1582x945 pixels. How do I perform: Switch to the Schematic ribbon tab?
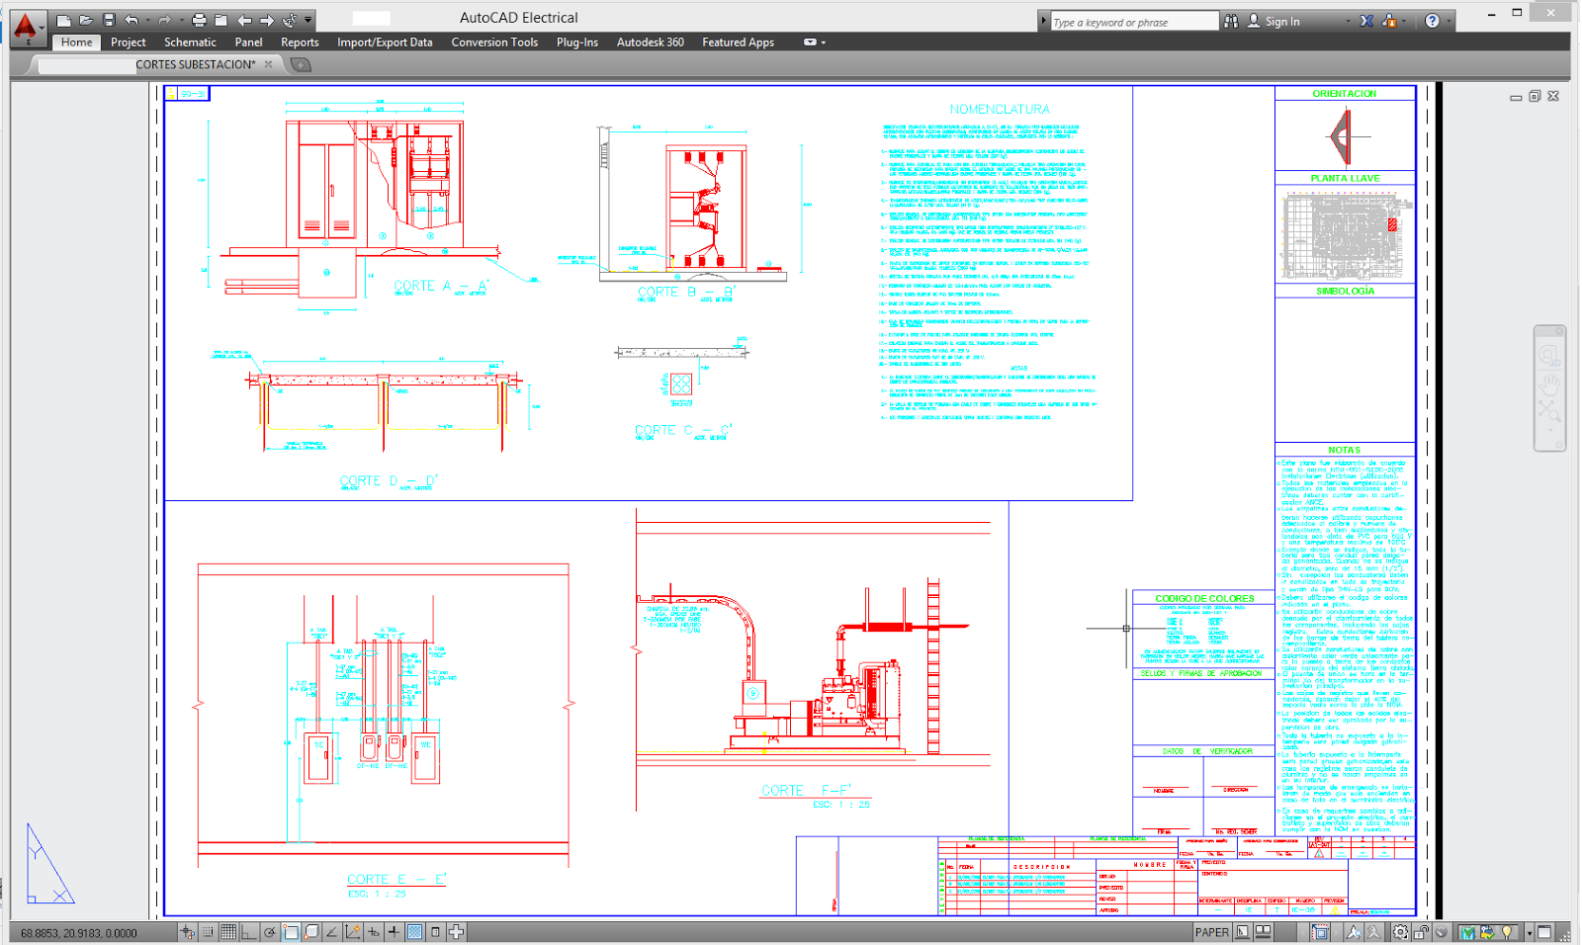point(190,43)
